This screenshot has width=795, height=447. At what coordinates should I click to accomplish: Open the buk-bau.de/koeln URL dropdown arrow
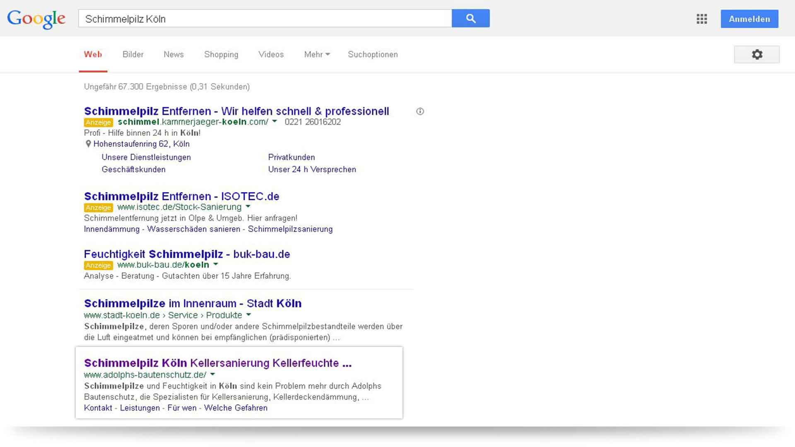click(215, 264)
